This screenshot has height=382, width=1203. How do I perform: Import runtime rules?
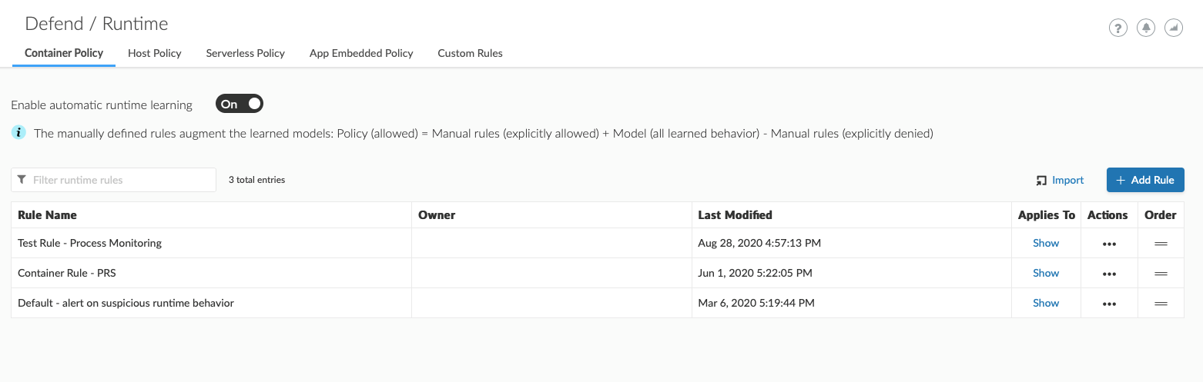pos(1060,180)
